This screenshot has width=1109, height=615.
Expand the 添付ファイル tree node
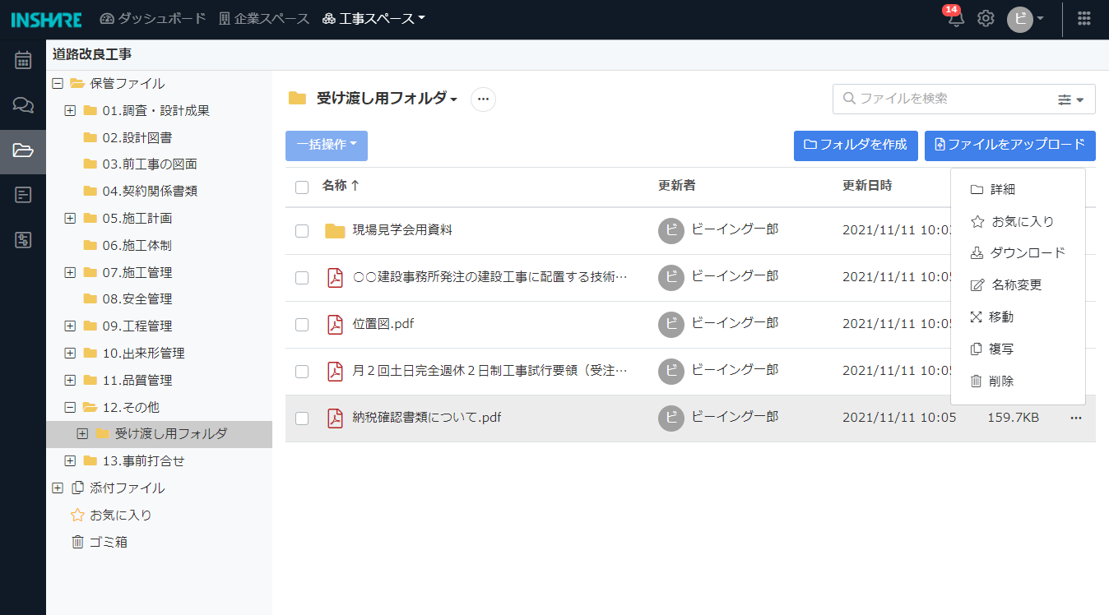coord(58,488)
